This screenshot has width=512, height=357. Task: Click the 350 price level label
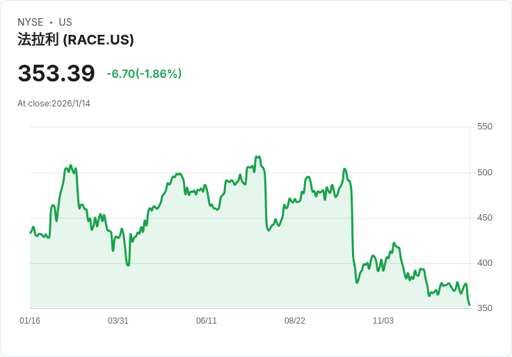(484, 308)
